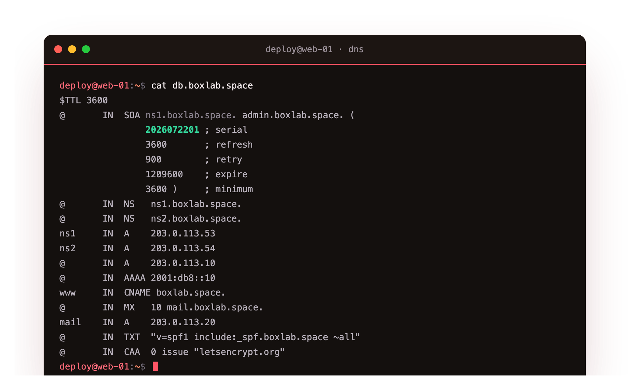Select the highlighted serial number 2026072201
The width and height of the screenshot is (643, 390).
point(172,130)
